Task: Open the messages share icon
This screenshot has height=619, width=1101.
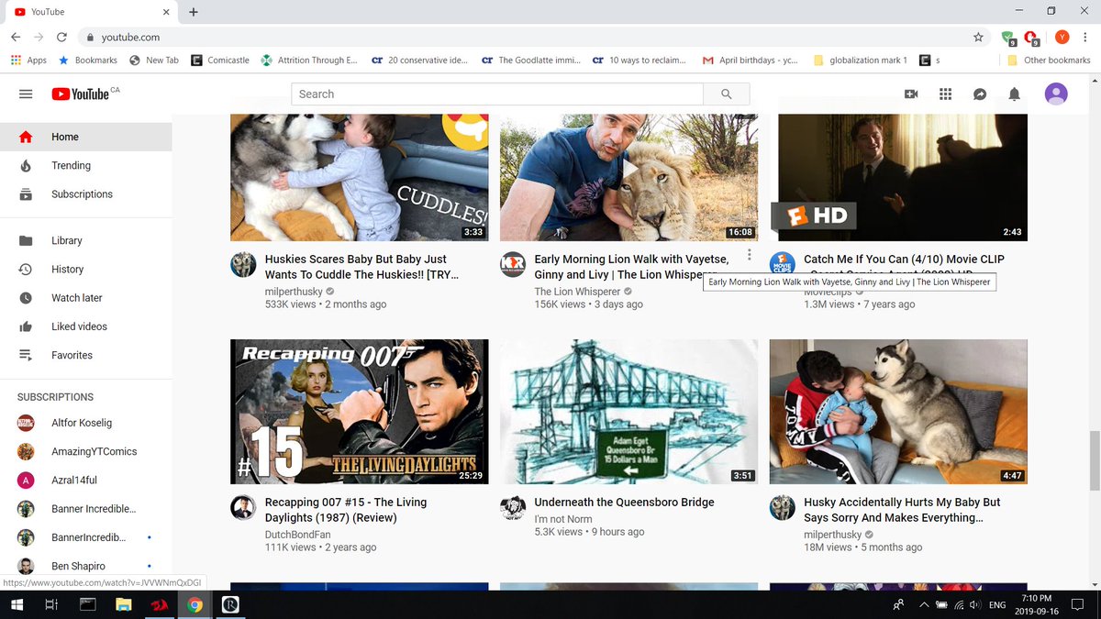Action: click(980, 94)
